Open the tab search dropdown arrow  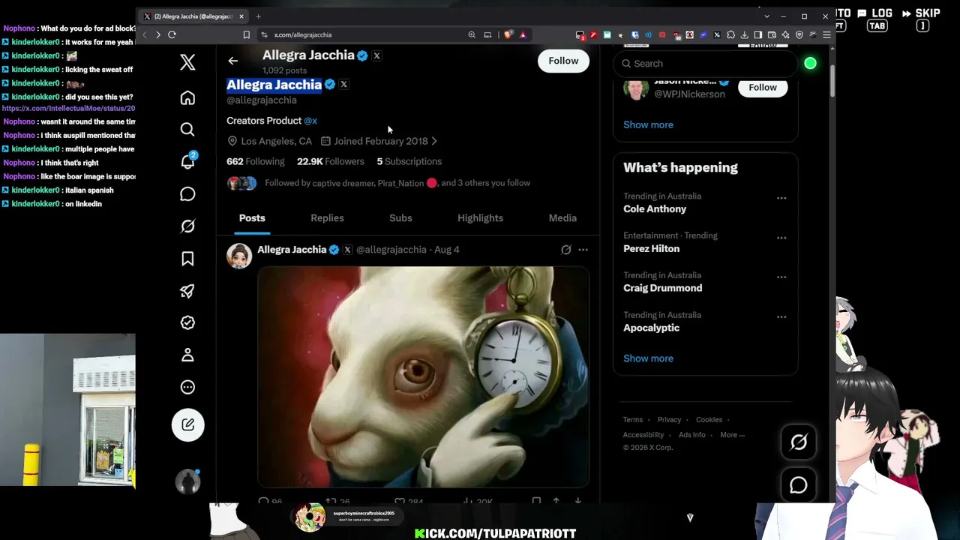(766, 16)
